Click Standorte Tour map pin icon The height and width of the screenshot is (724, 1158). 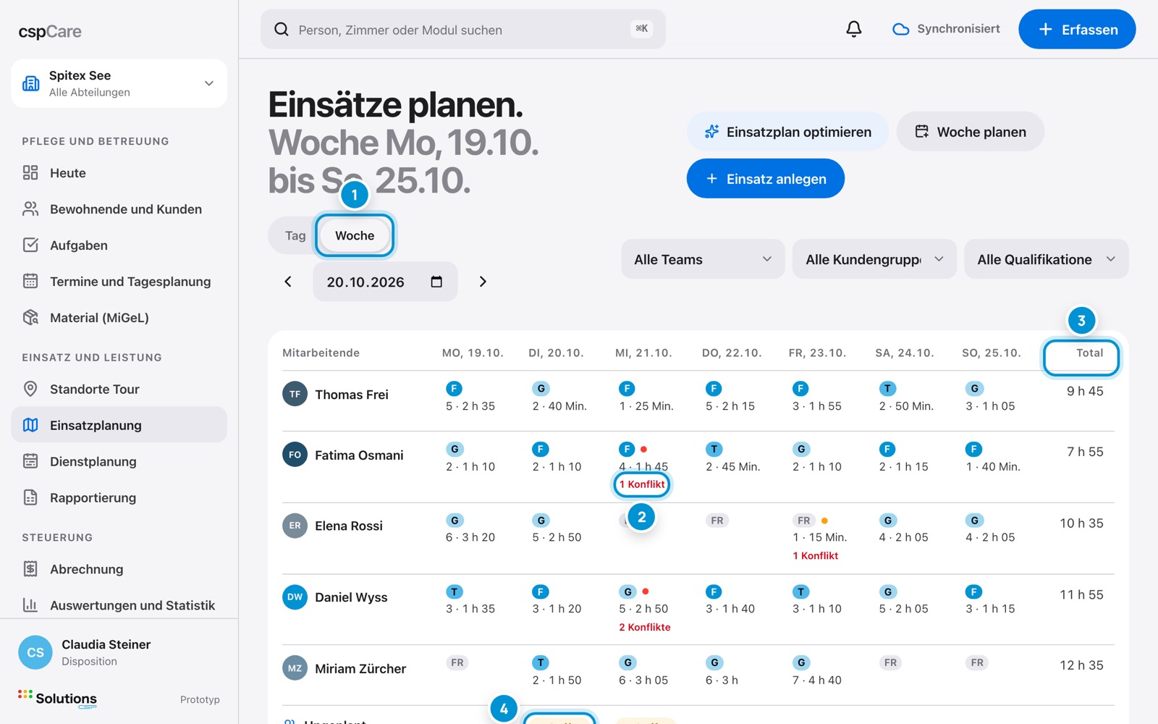point(30,389)
